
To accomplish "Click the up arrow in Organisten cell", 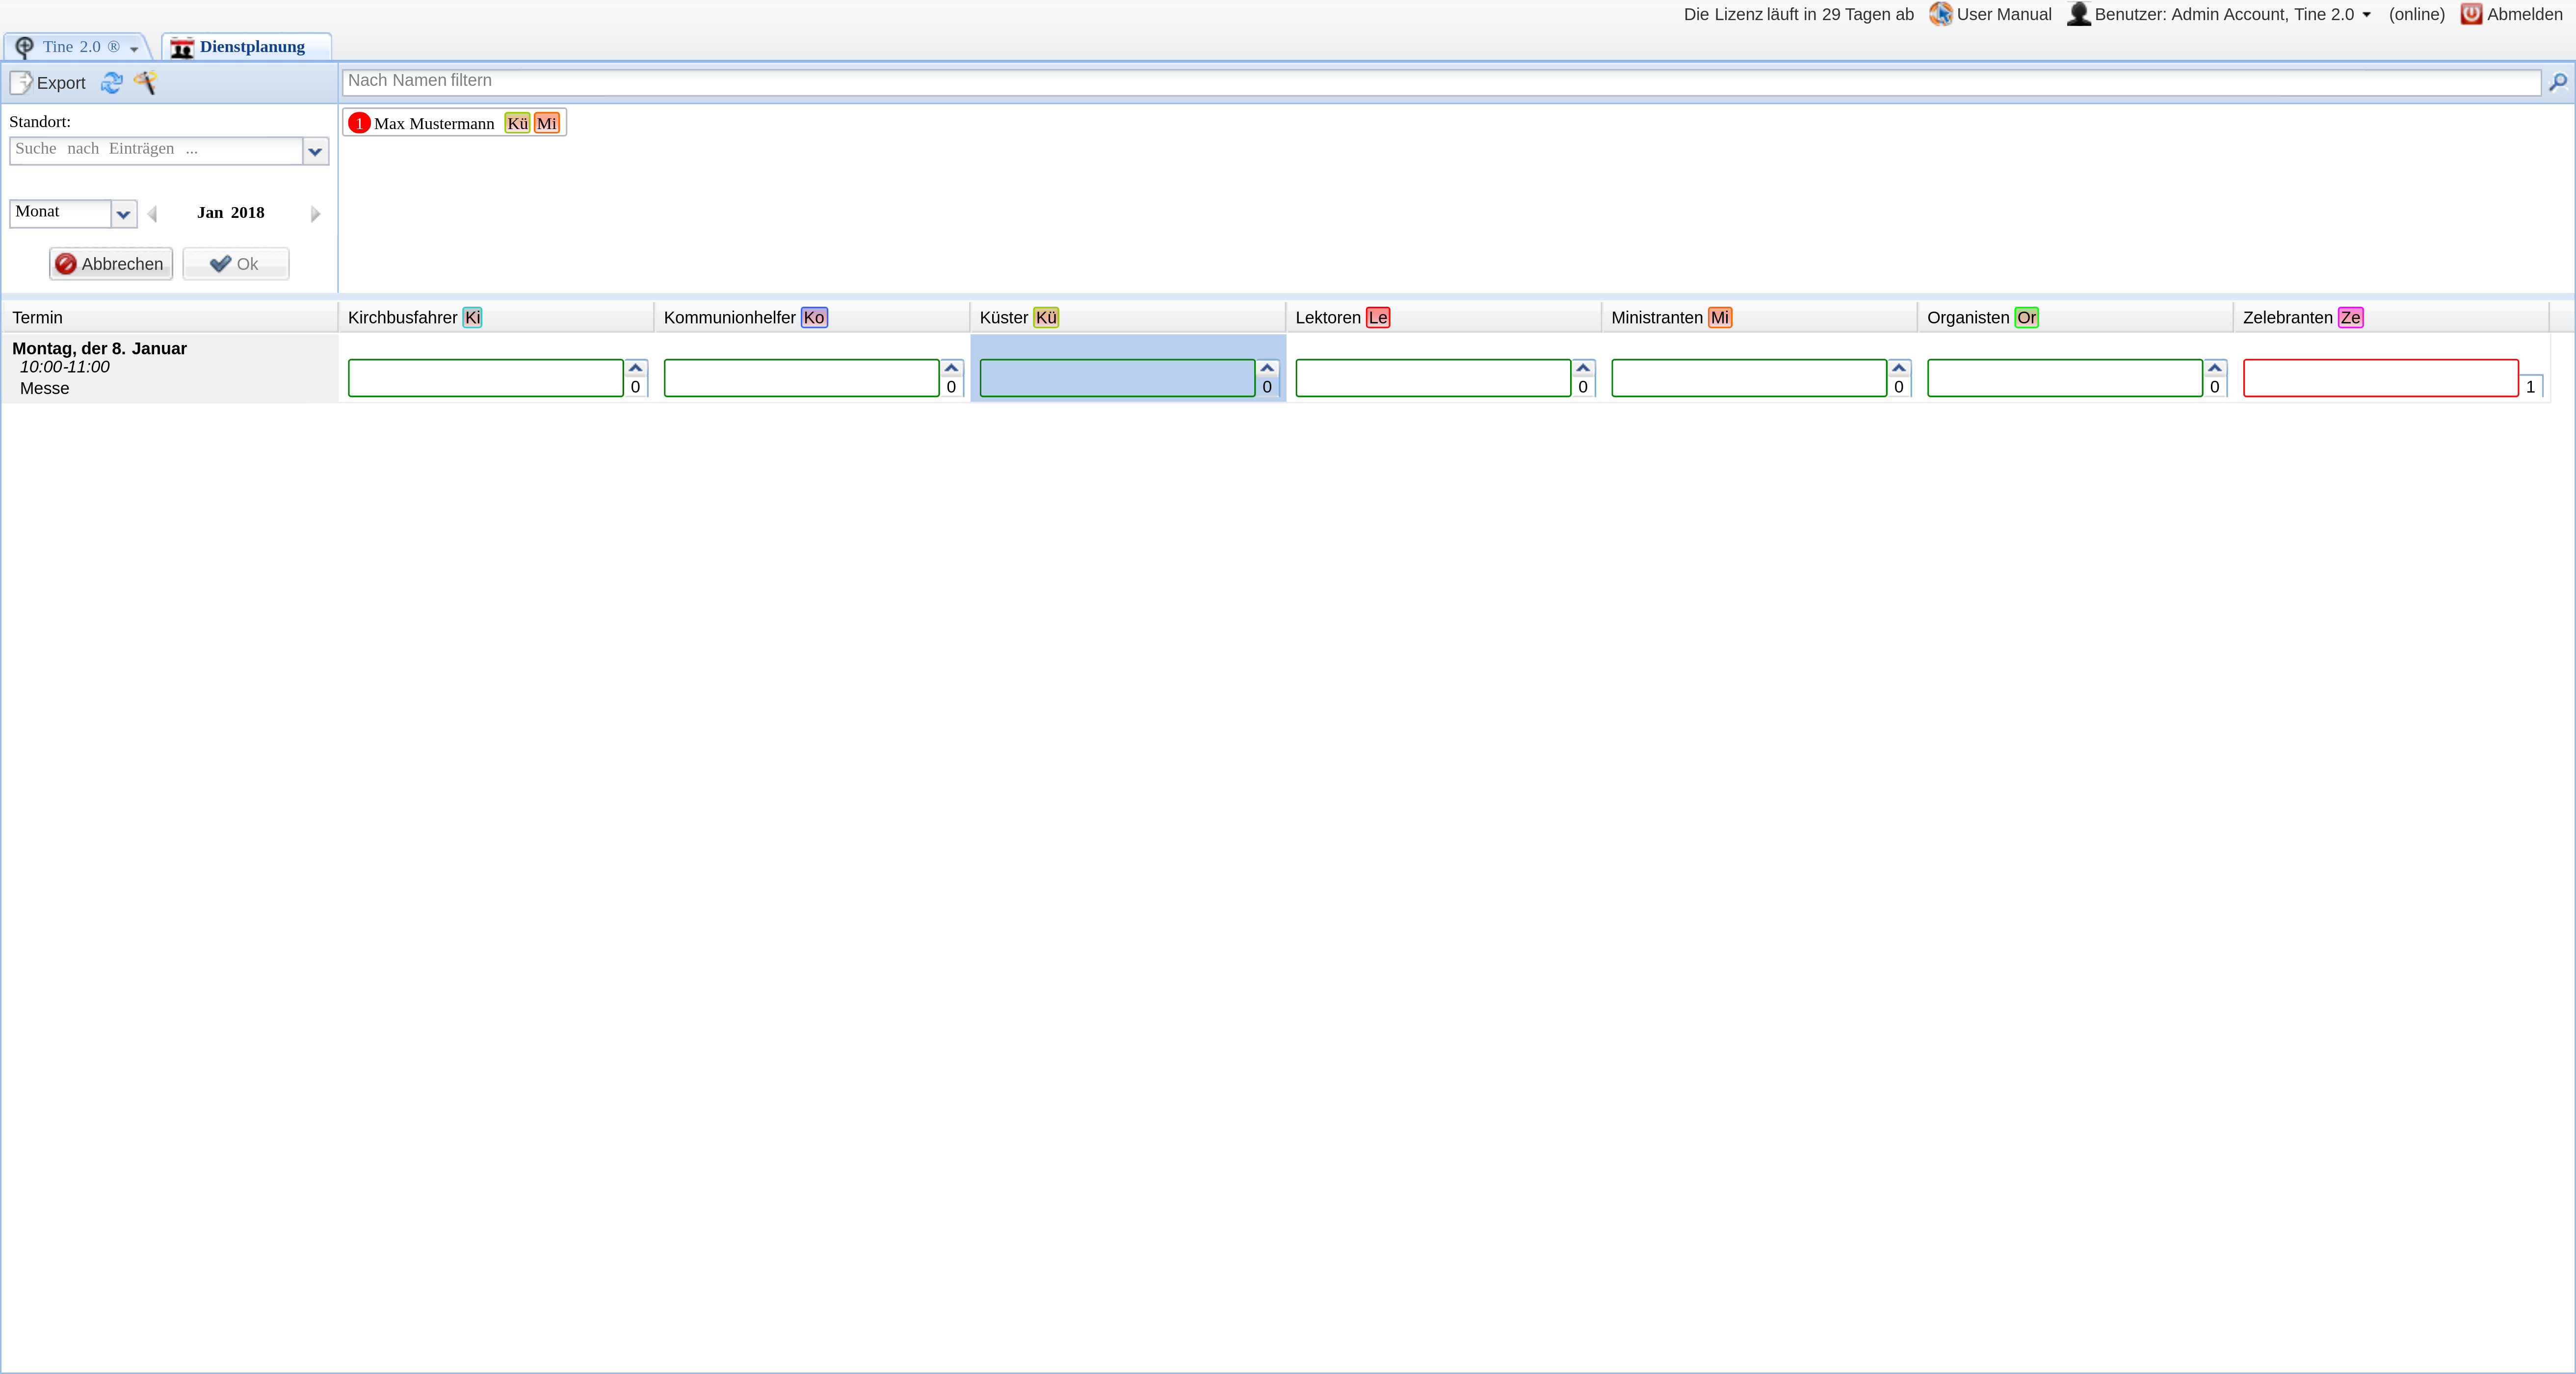I will coord(2216,368).
